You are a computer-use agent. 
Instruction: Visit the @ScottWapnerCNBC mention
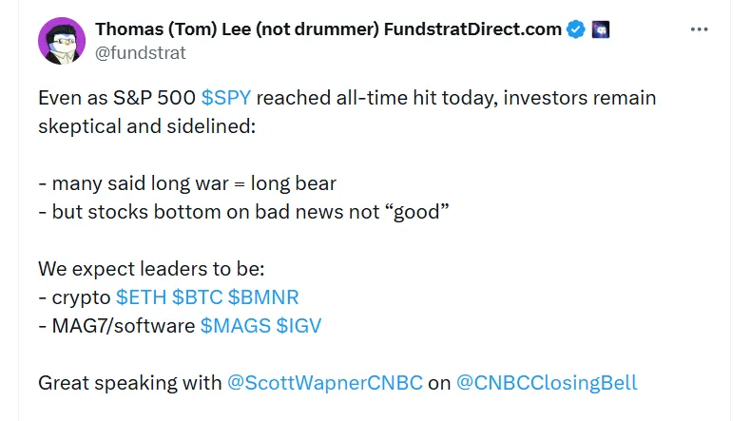coord(322,383)
